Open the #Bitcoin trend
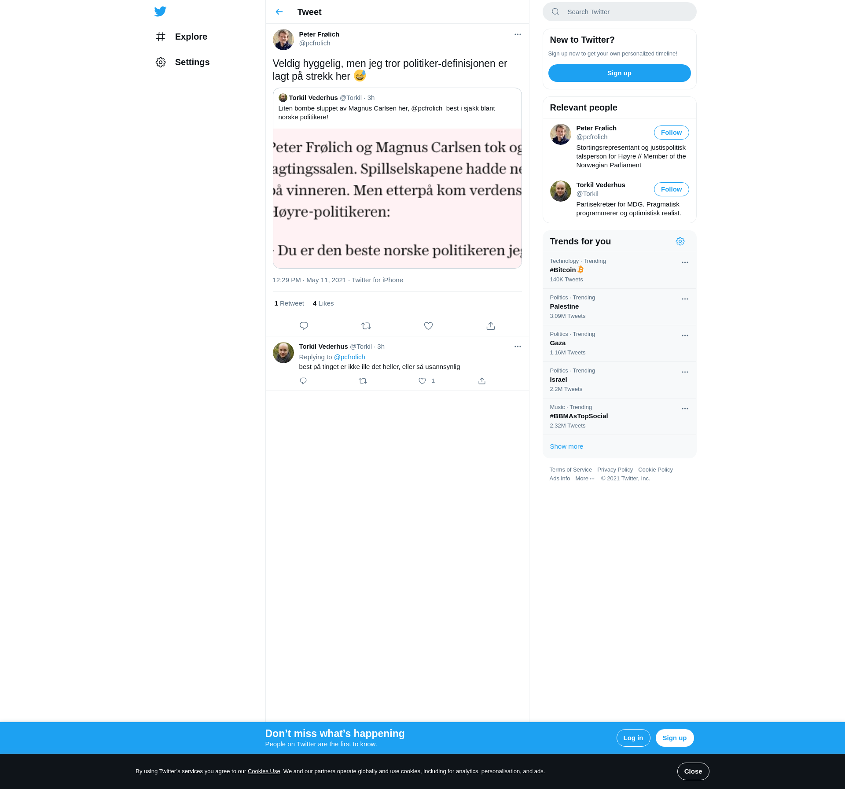This screenshot has width=845, height=789. click(620, 270)
